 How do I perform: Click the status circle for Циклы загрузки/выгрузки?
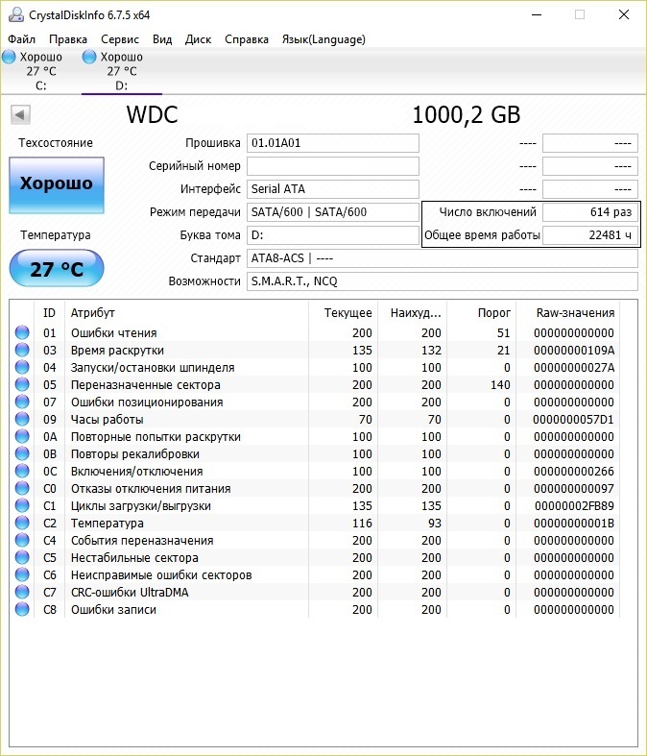click(x=22, y=506)
